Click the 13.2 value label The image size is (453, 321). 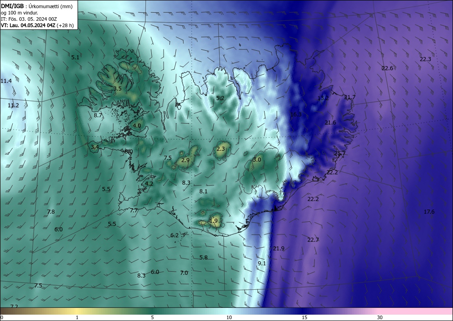point(323,98)
